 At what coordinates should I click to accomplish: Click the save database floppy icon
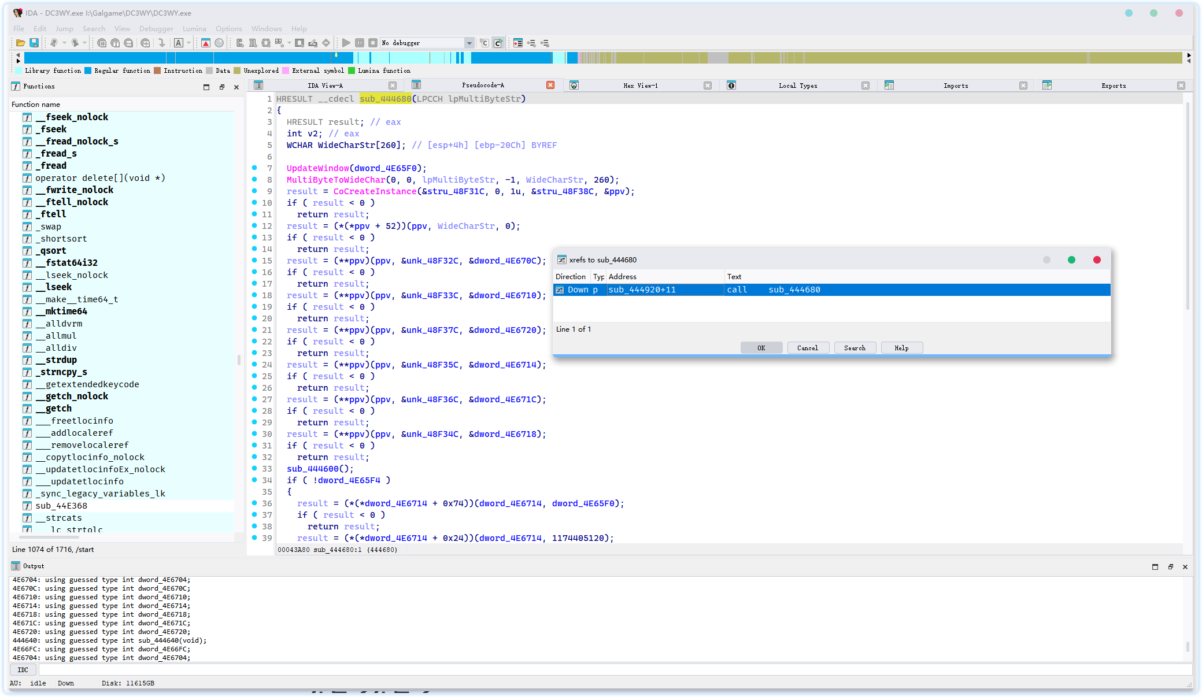coord(34,43)
